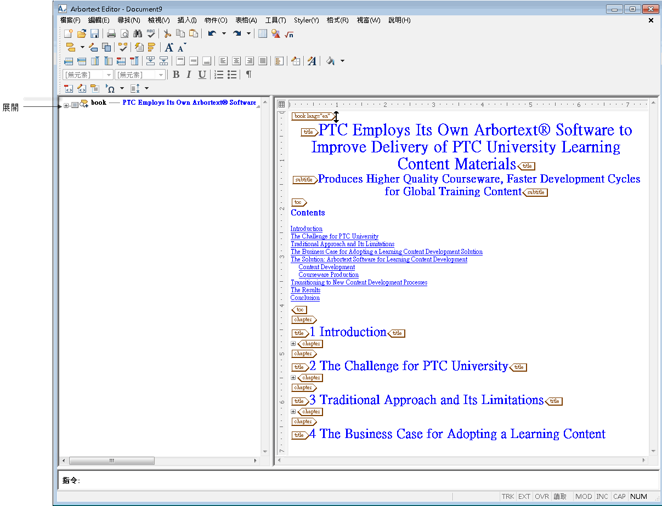
Task: Open the 表格(A) menu
Action: point(246,20)
